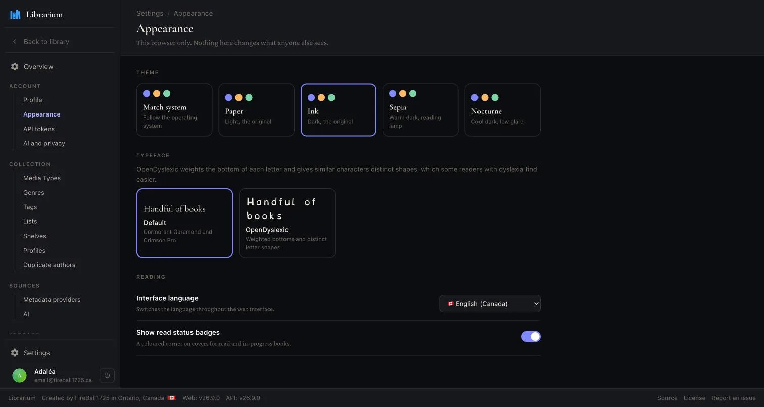Select the Match system theme card

[174, 110]
